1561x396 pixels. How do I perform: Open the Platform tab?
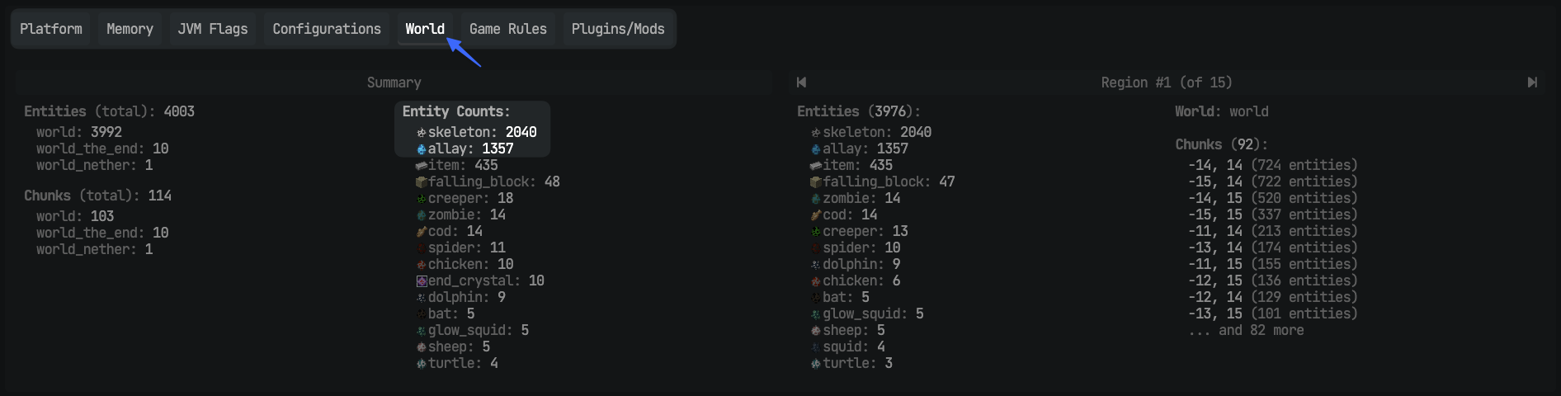pyautogui.click(x=51, y=29)
